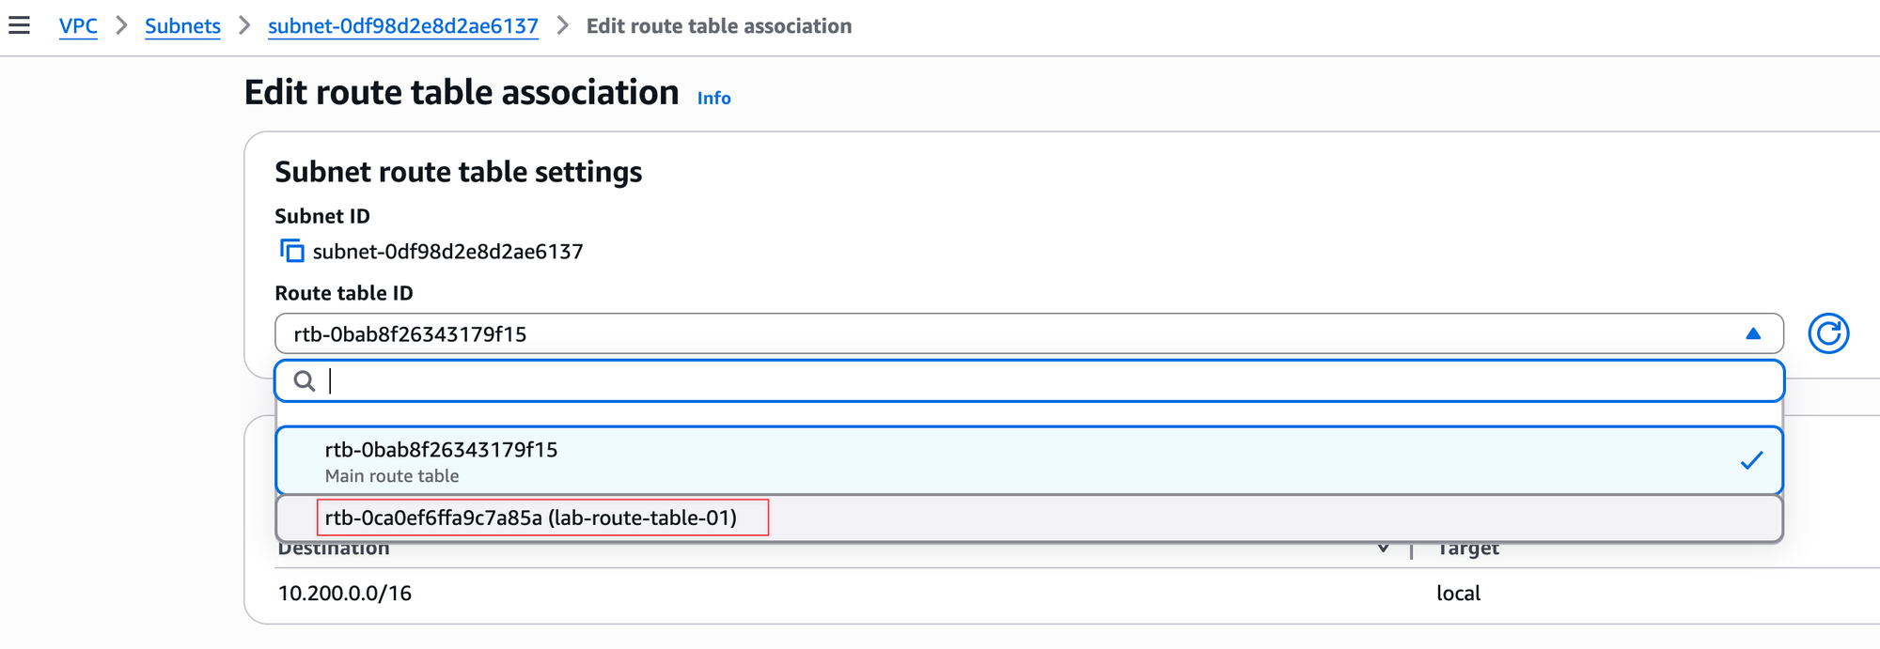Click the subnet ID value under Subnet ID

[x=447, y=252]
